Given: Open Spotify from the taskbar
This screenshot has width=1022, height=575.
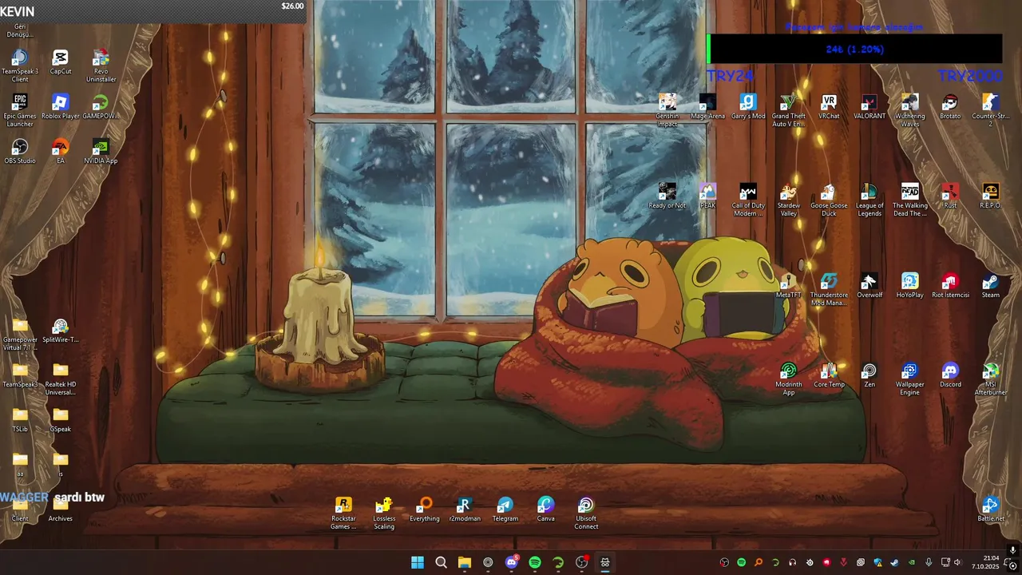Looking at the screenshot, I should click(x=535, y=562).
